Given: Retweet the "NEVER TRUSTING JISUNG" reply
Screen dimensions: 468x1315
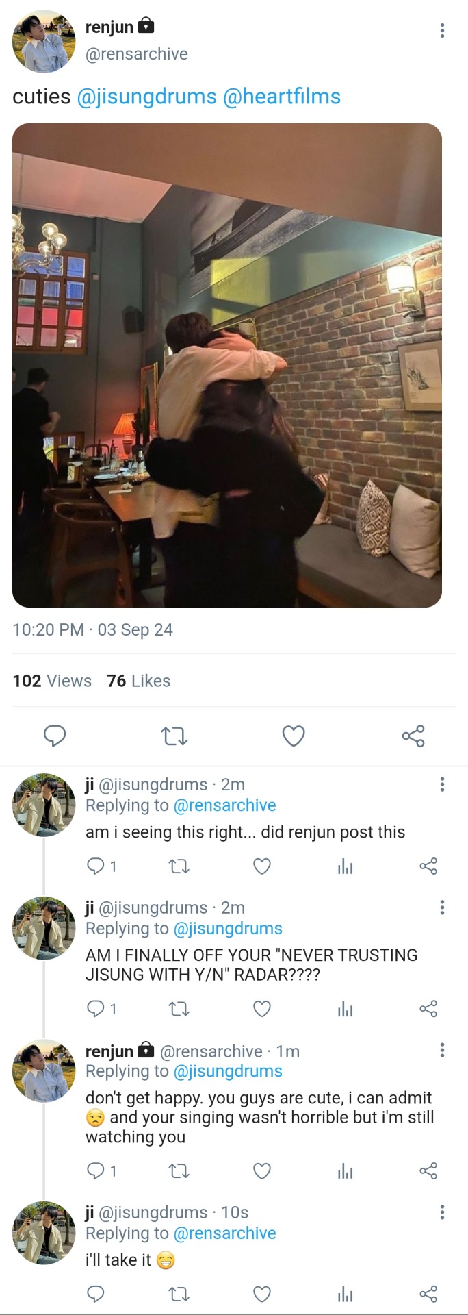Looking at the screenshot, I should [x=179, y=1009].
